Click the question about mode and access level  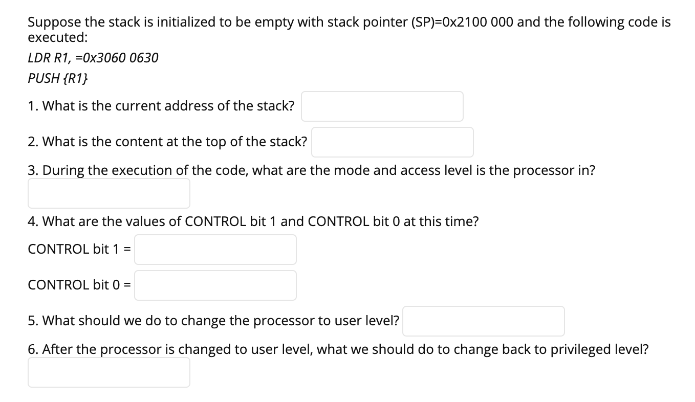pos(311,170)
